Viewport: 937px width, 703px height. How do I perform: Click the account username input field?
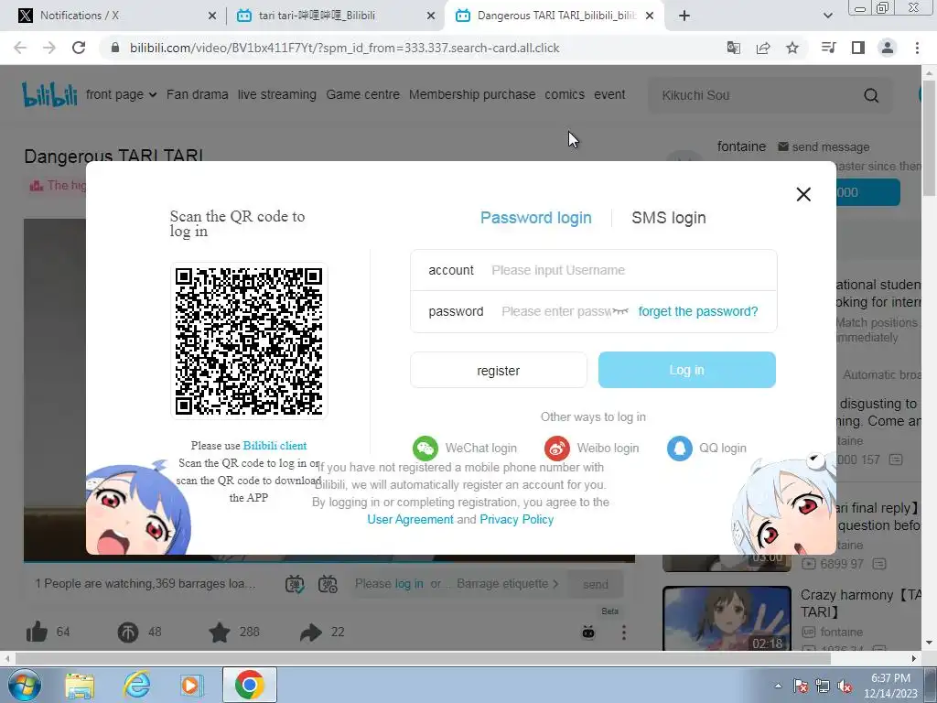click(x=628, y=270)
